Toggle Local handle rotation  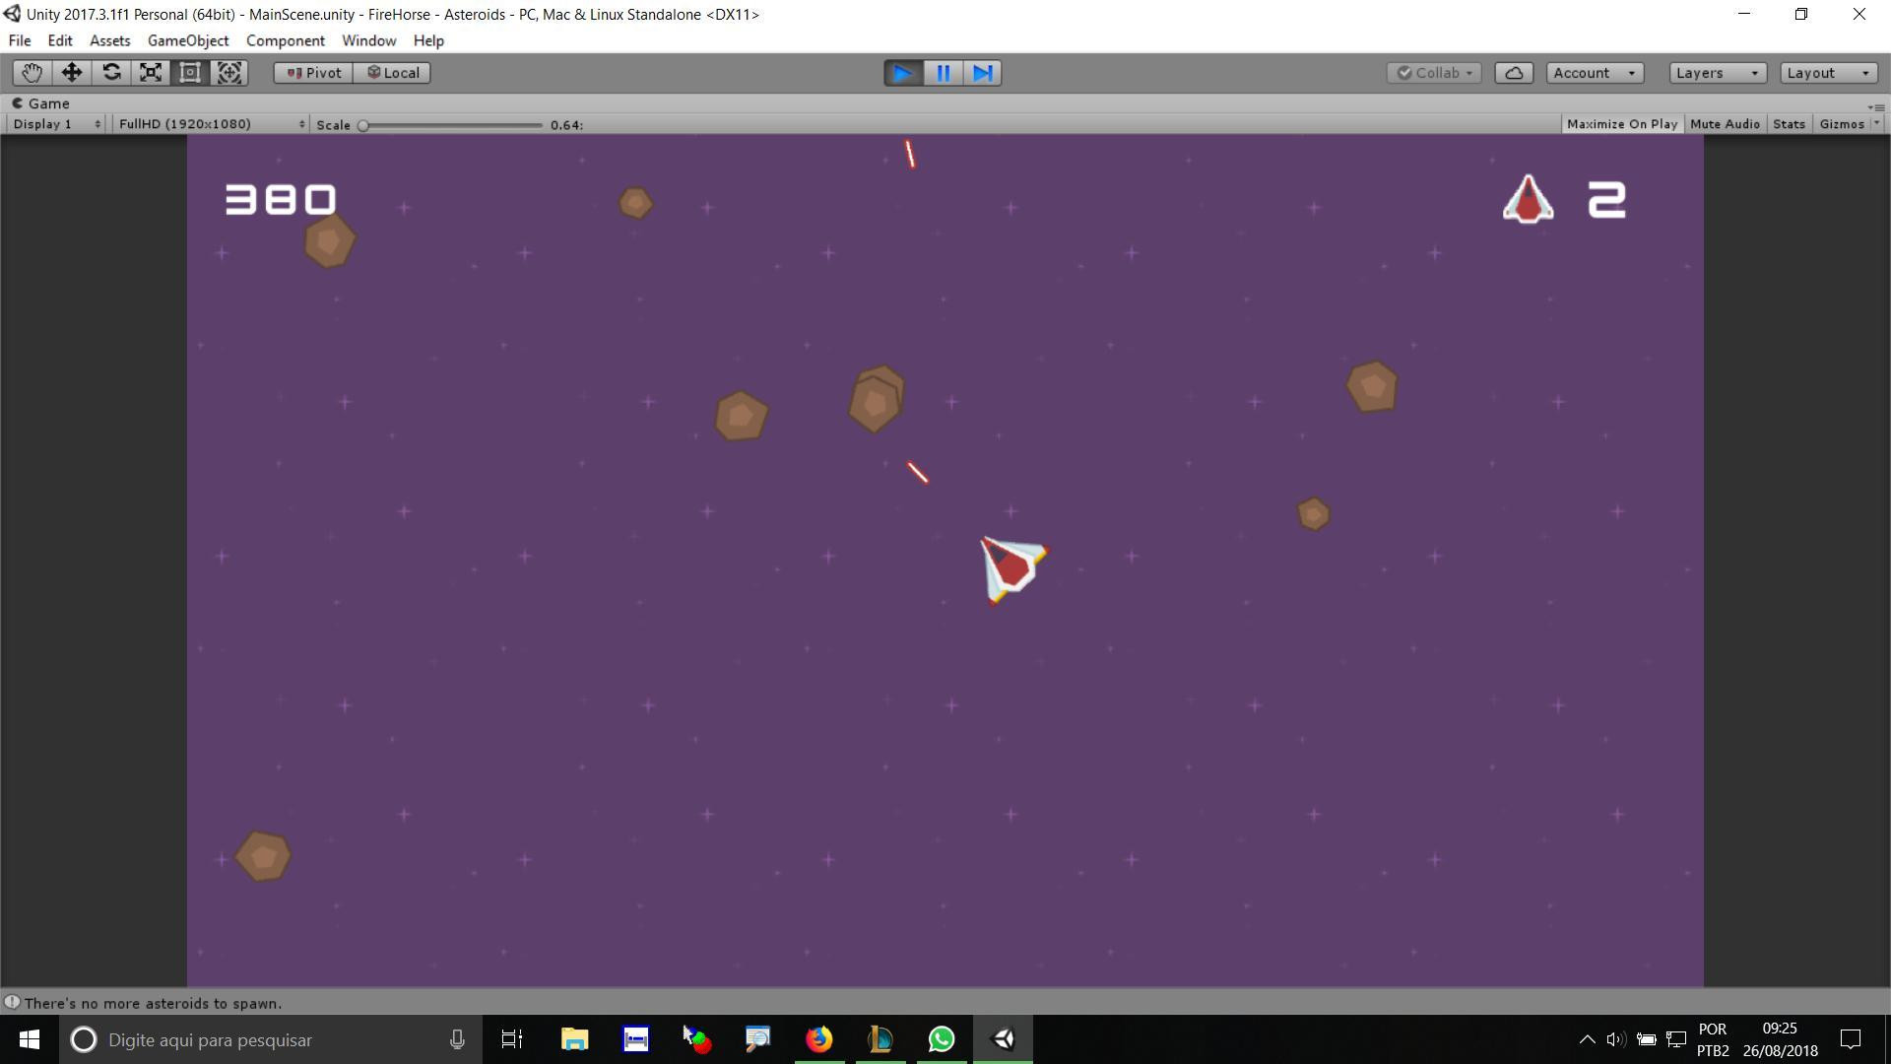392,73
